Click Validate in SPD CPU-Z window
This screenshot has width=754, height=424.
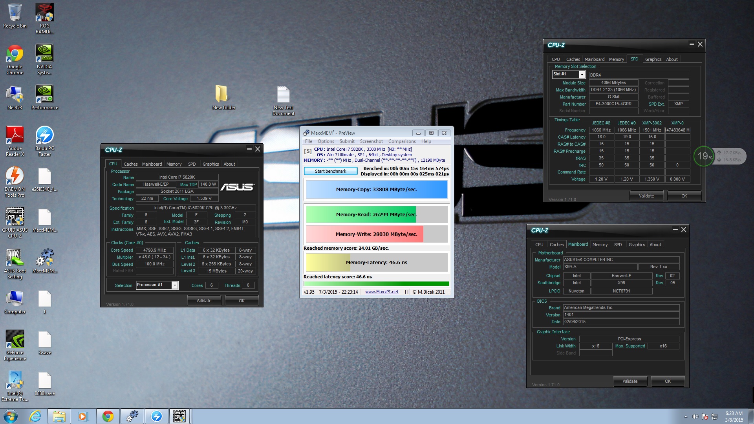[646, 196]
